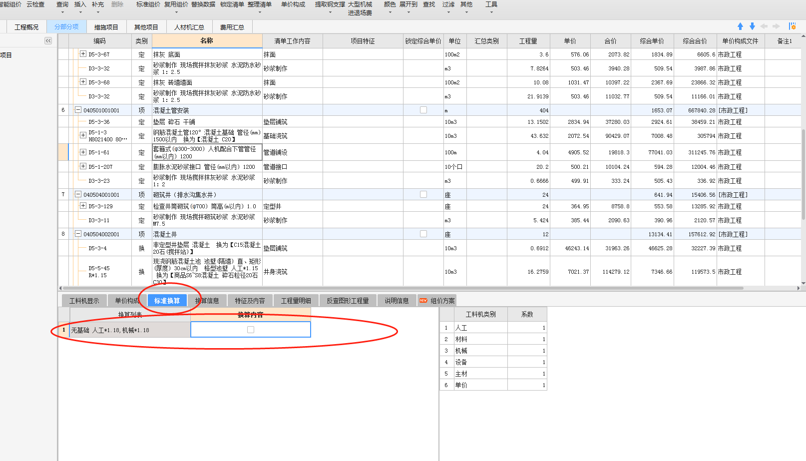Switch to the 措施项目 tab
This screenshot has height=461, width=806.
pos(106,27)
